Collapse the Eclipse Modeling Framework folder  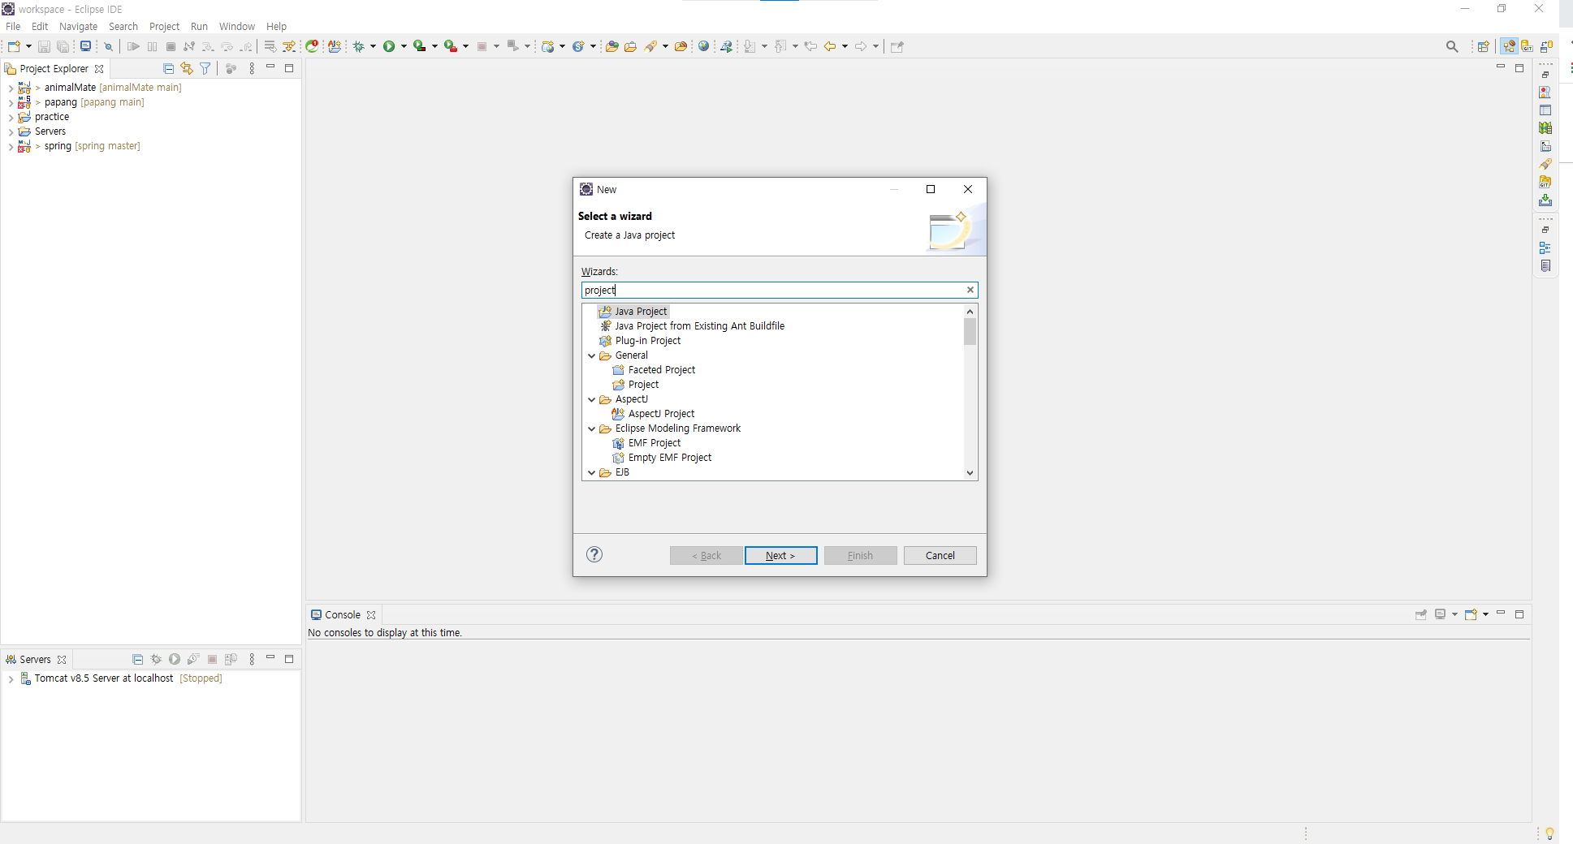point(591,428)
